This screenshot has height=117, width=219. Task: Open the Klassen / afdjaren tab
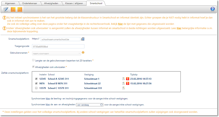pyautogui.click(x=74, y=3)
